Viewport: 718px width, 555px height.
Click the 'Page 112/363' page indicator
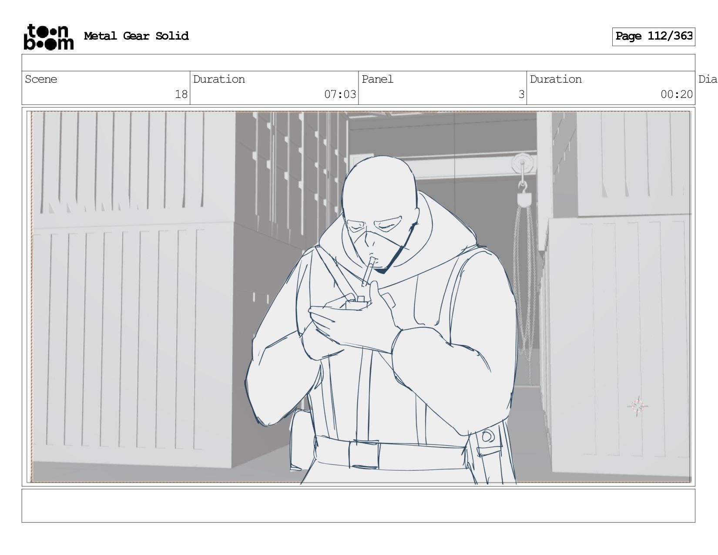(x=654, y=37)
